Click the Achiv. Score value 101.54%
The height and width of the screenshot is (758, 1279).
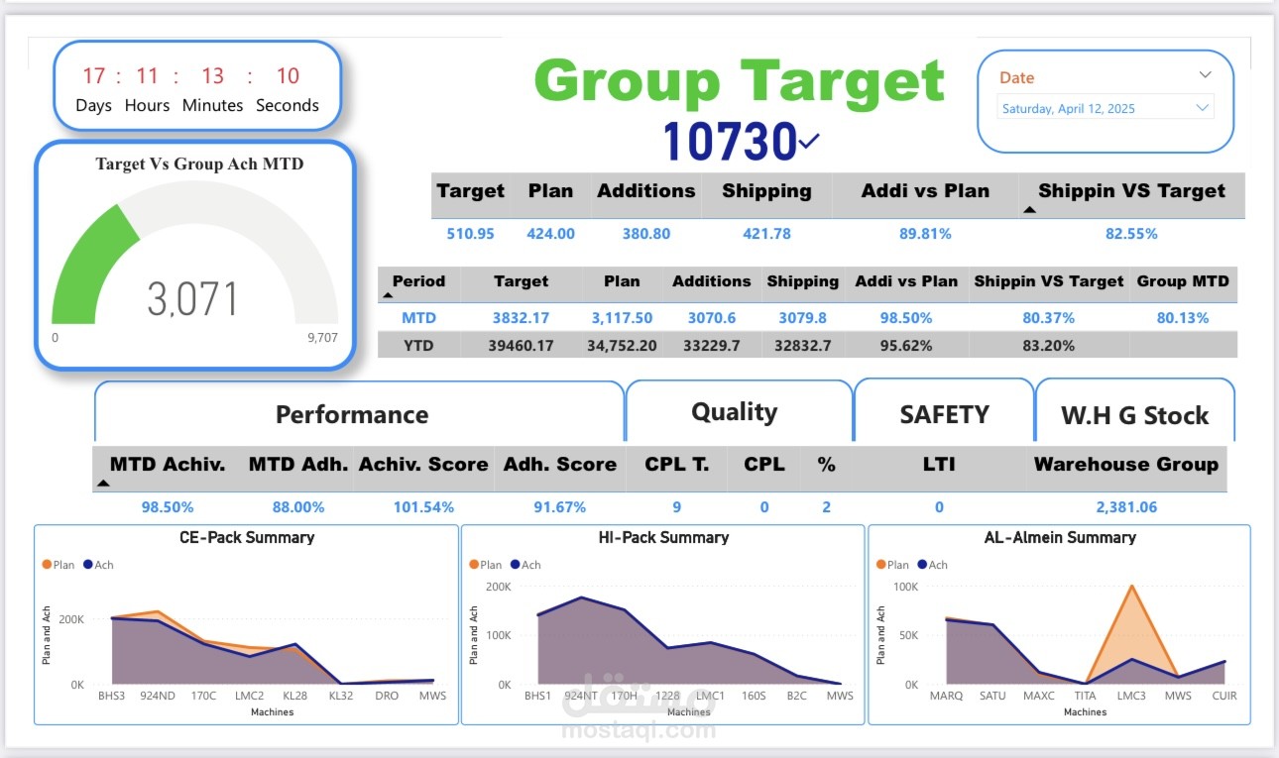point(423,506)
